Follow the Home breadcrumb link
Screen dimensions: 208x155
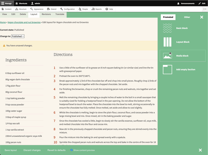(x=3, y=23)
